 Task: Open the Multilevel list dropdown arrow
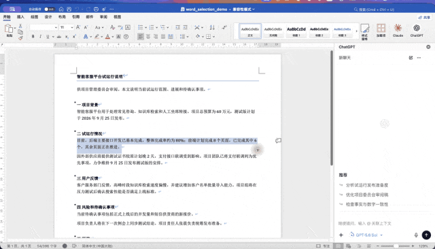(x=168, y=27)
